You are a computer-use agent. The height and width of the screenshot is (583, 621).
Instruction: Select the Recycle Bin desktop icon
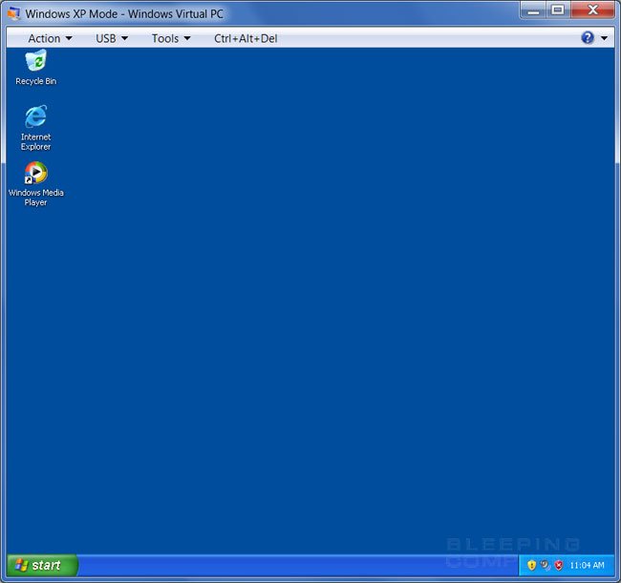[35, 67]
